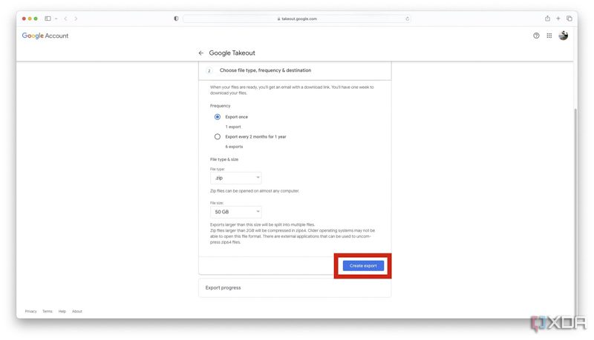Select Export every 2 months for 1 year

tap(218, 136)
